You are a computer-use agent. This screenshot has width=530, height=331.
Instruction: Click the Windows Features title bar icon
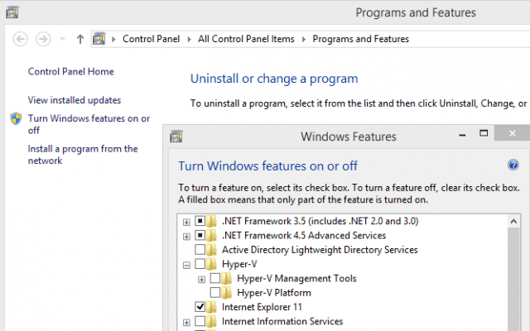point(176,136)
